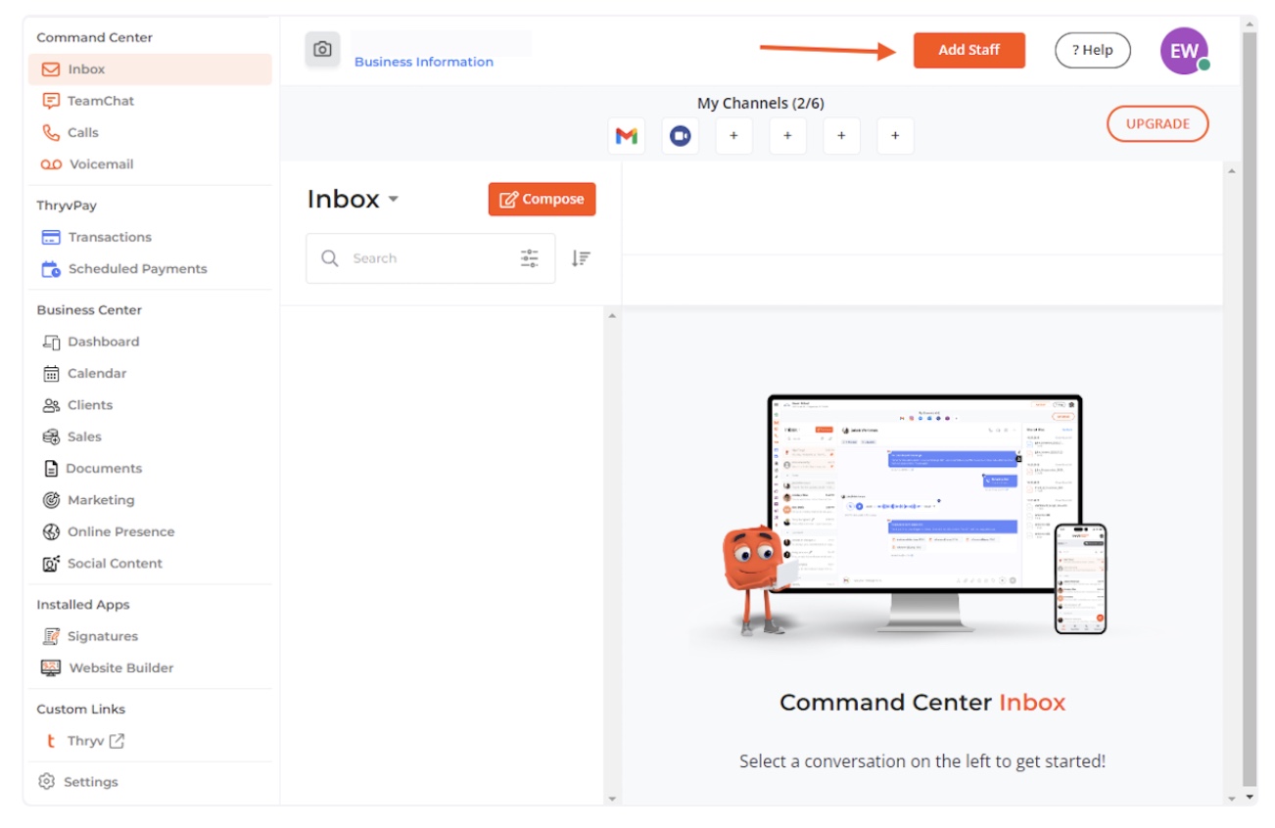
Task: Click the Clients people icon
Action: 52,405
